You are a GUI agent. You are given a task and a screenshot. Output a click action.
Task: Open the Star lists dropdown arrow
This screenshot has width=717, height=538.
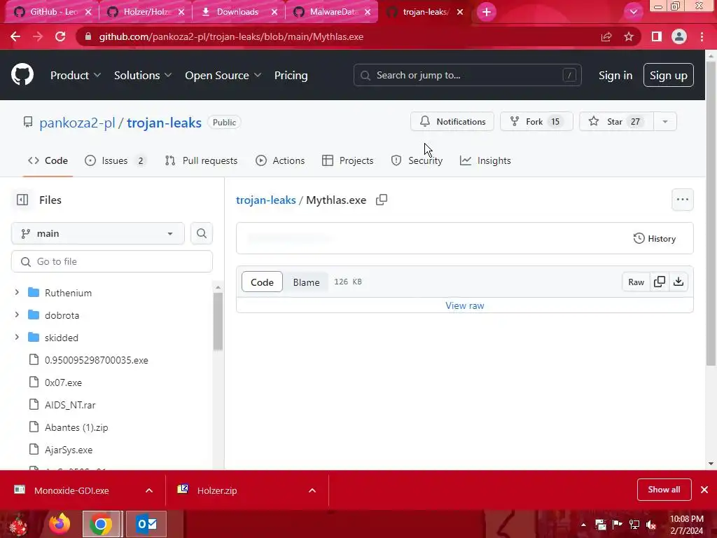[x=665, y=122]
